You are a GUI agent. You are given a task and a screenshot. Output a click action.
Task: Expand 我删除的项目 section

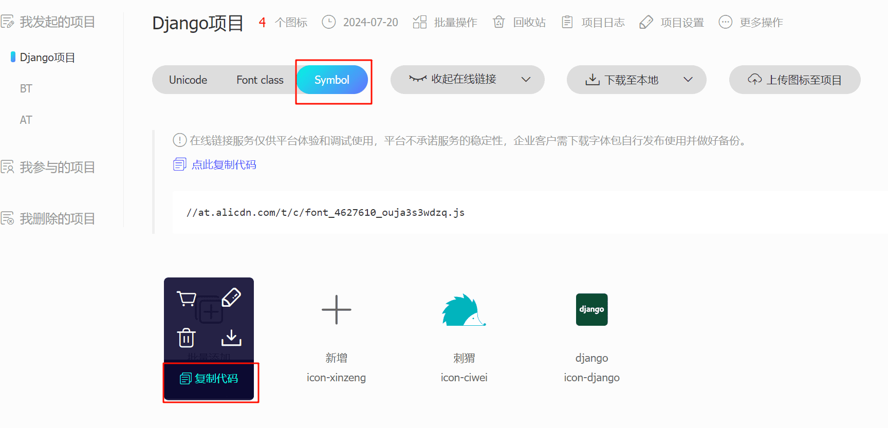(x=57, y=218)
